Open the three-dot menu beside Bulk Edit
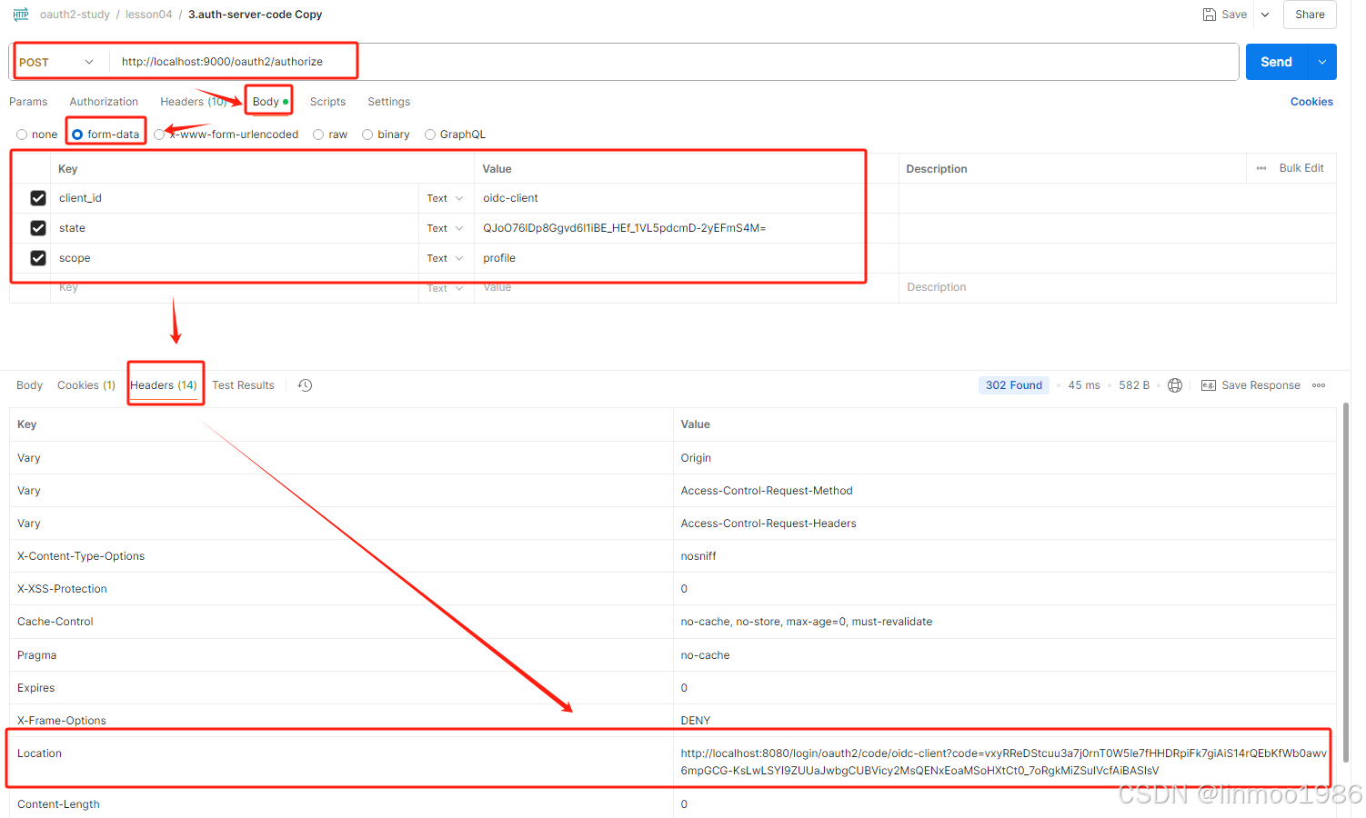1366x818 pixels. tap(1261, 168)
